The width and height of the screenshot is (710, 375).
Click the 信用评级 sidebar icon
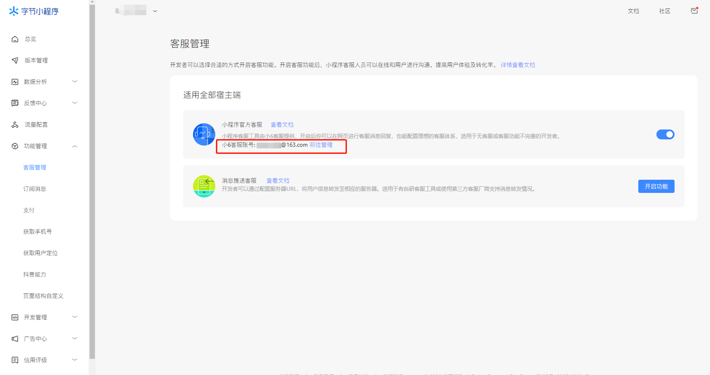[15, 360]
